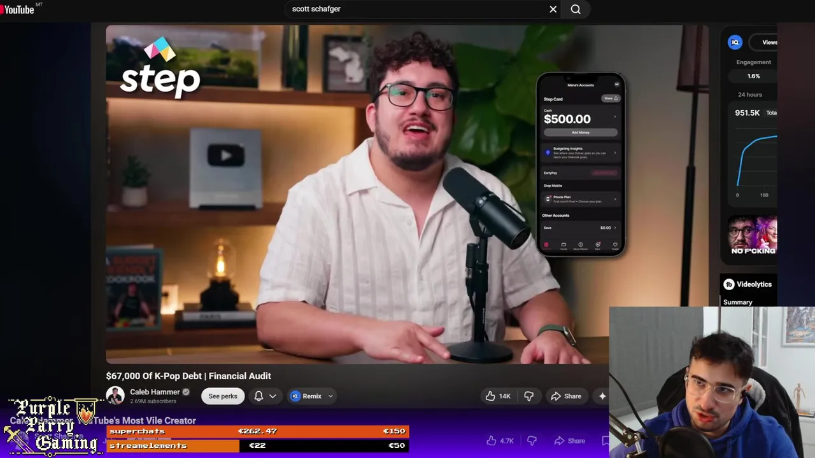Select the Summary tab under Videolytics
Viewport: 815px width, 458px height.
[737, 302]
